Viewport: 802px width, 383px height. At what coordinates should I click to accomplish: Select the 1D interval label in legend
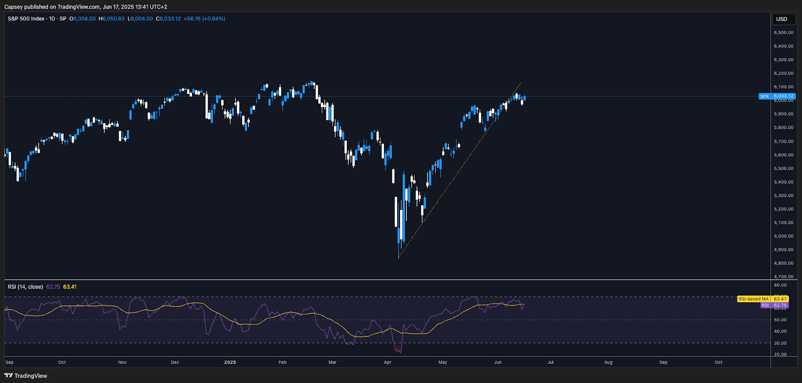52,19
